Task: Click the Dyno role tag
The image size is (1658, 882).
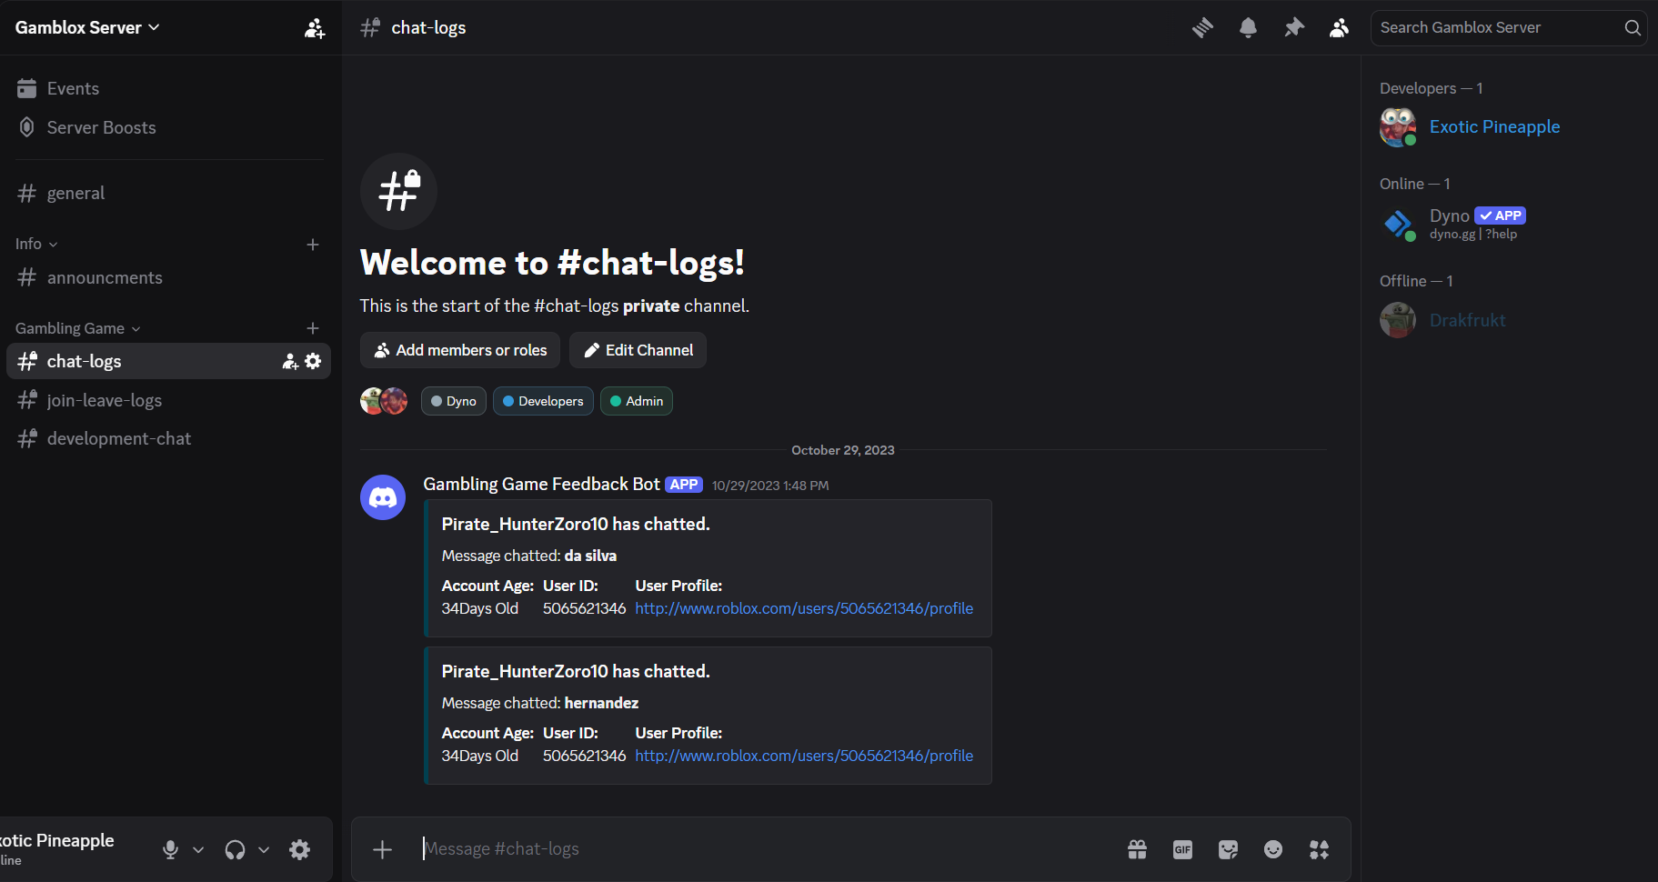Action: tap(454, 401)
